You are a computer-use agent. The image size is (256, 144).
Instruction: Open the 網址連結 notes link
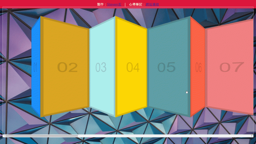[x=152, y=5]
